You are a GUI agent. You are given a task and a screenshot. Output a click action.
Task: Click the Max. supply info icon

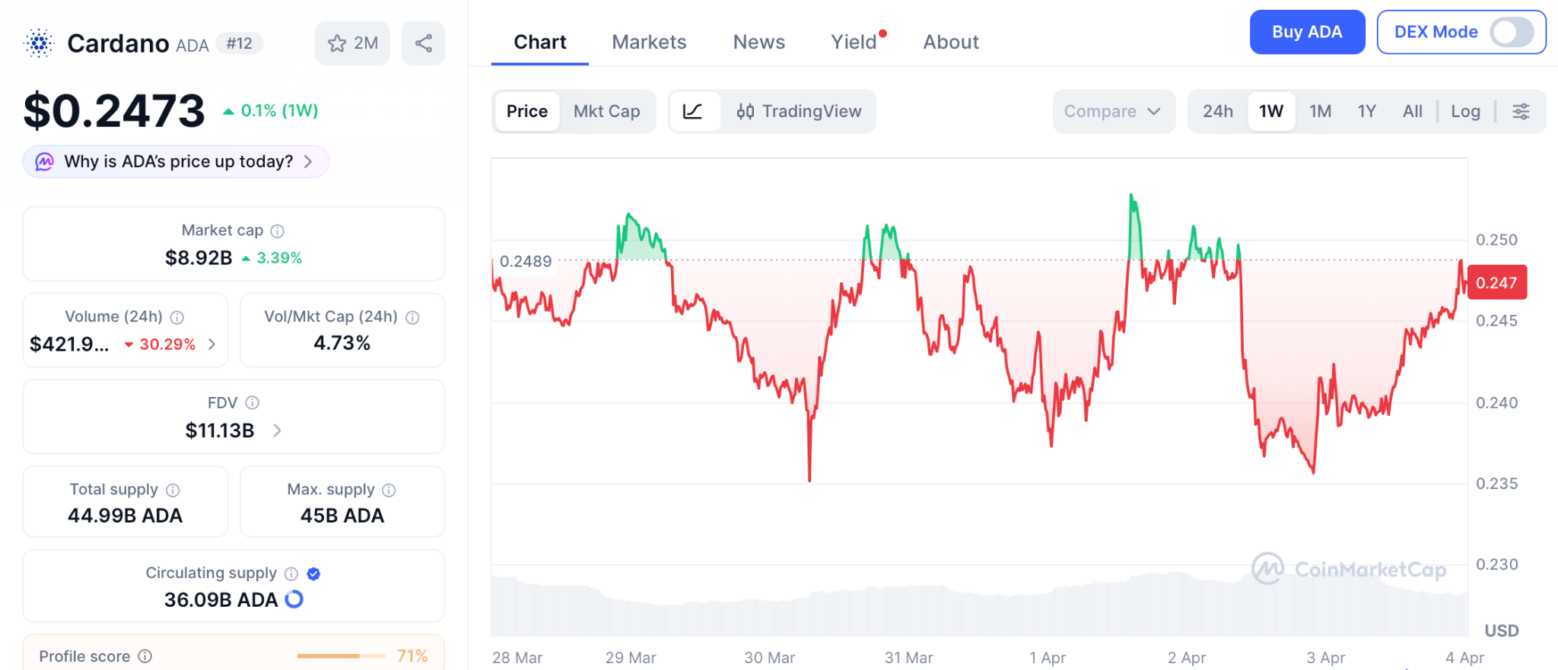pos(389,491)
